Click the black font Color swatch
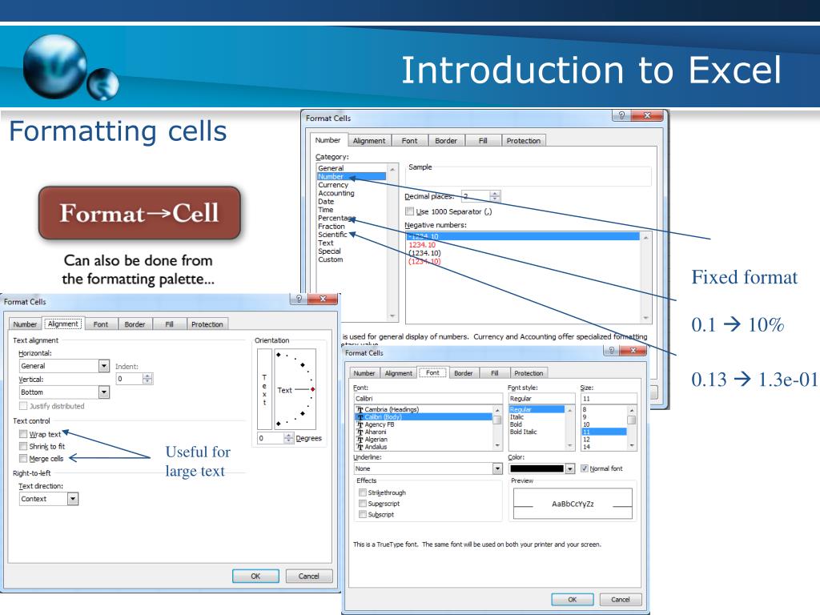Image resolution: width=820 pixels, height=615 pixels. [537, 468]
